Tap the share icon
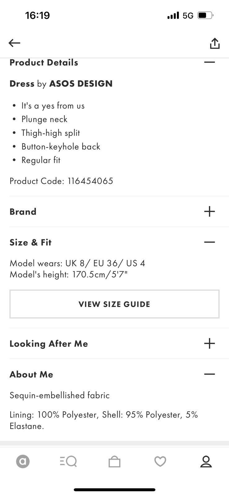Screen dimensions: 229x496 tap(214, 43)
